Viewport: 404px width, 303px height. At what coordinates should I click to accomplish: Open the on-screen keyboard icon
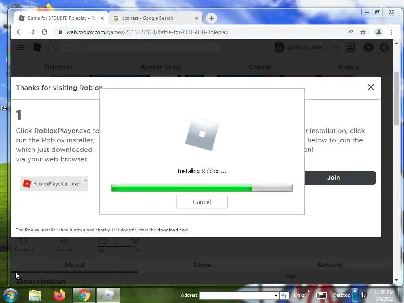point(321,296)
